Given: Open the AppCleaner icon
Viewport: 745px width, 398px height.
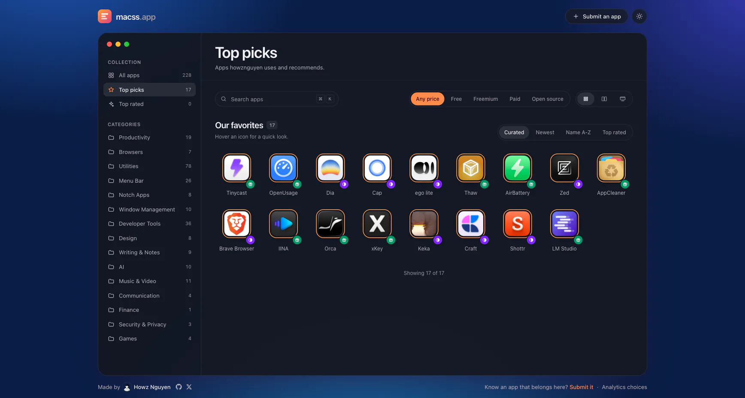Looking at the screenshot, I should pyautogui.click(x=611, y=168).
